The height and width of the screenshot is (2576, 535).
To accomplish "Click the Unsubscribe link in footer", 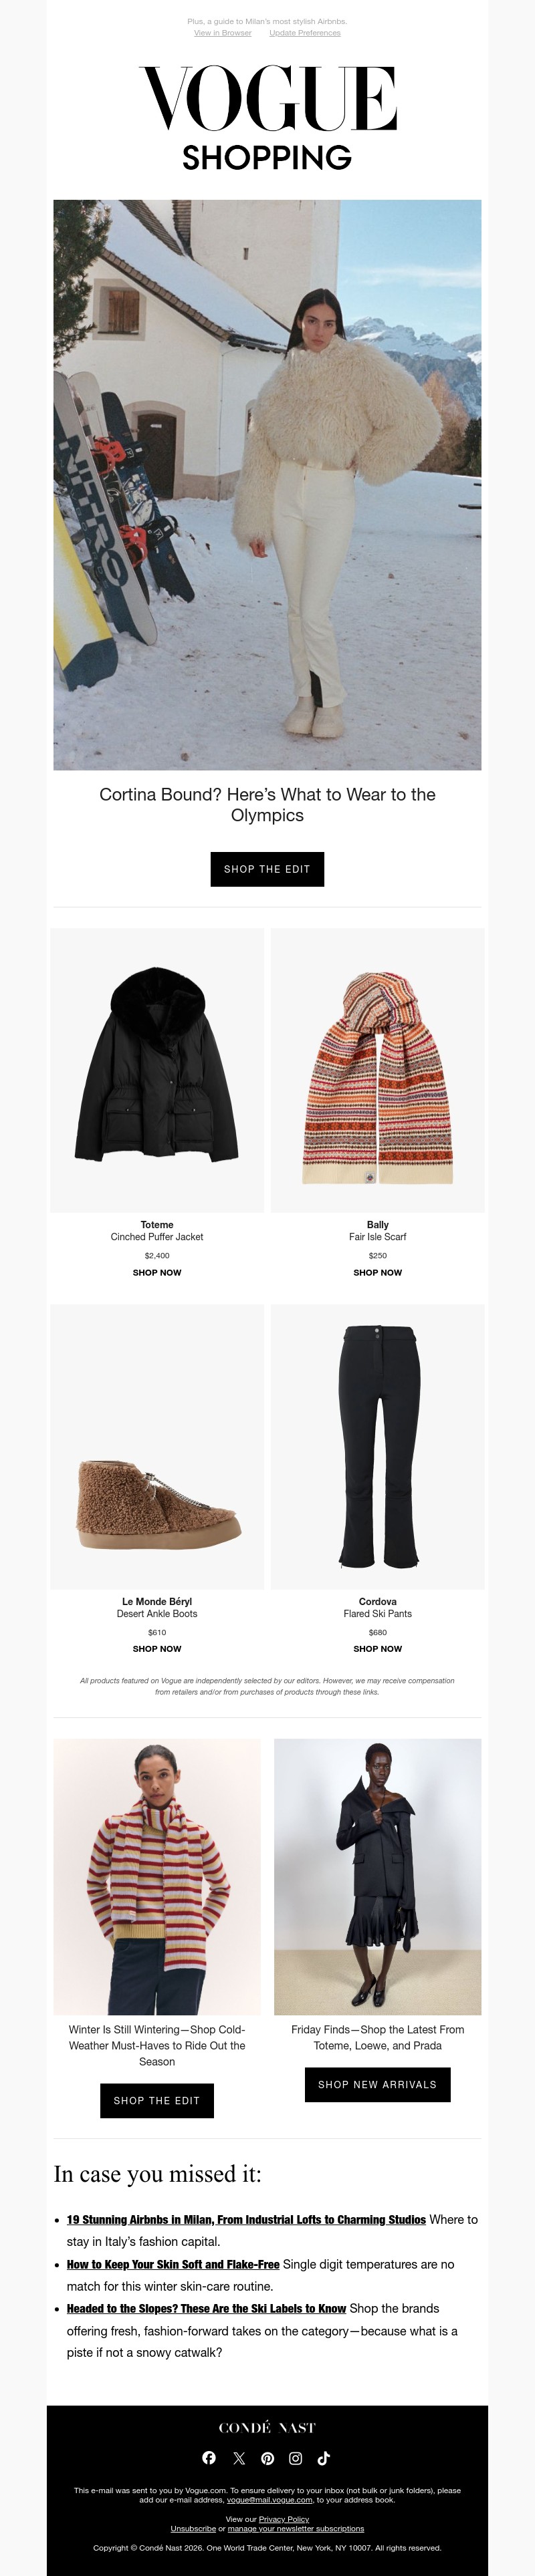I will coord(193,2528).
